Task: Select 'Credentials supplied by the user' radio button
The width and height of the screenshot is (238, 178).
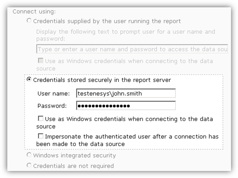Action: 29,21
